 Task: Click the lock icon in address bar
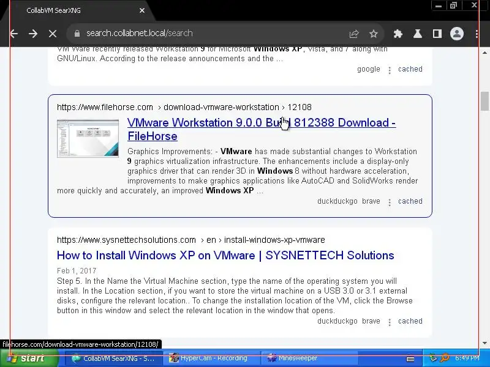click(77, 34)
